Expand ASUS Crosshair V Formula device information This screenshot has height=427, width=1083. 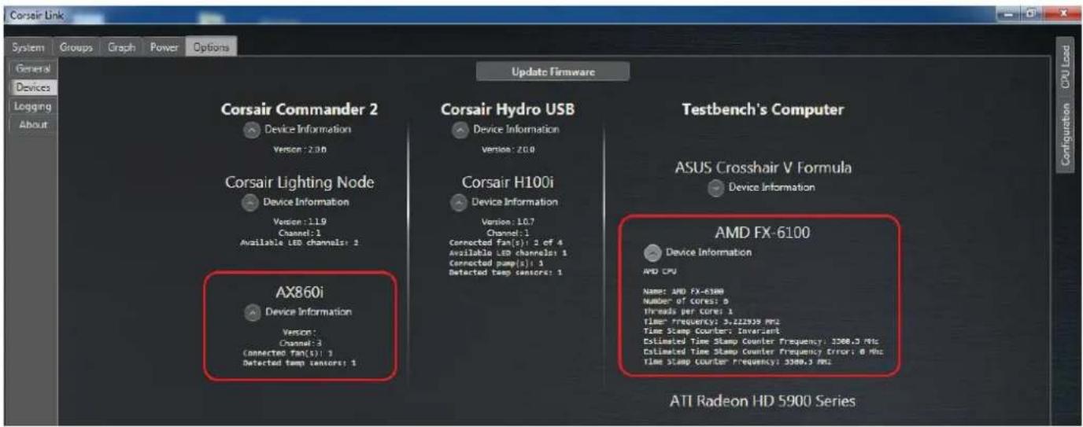point(715,188)
